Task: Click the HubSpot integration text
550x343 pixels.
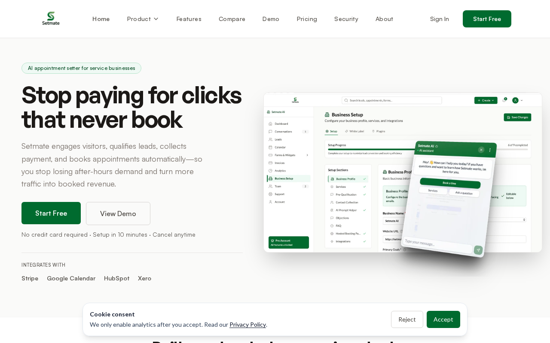Action: click(117, 278)
